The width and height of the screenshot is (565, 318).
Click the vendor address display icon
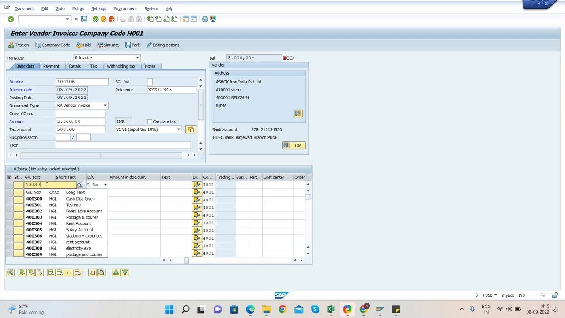pos(298,114)
